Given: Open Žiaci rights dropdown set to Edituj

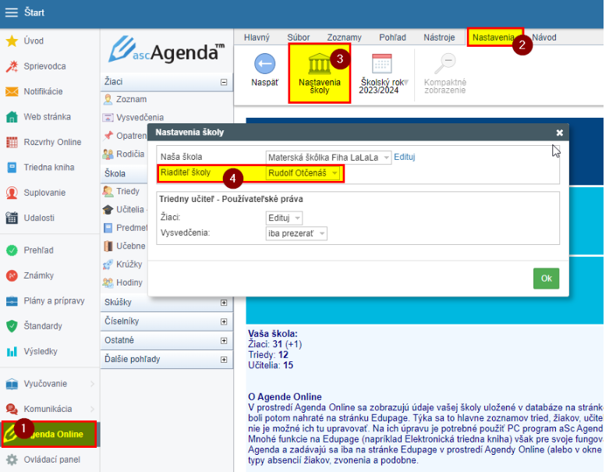Looking at the screenshot, I should pos(284,218).
